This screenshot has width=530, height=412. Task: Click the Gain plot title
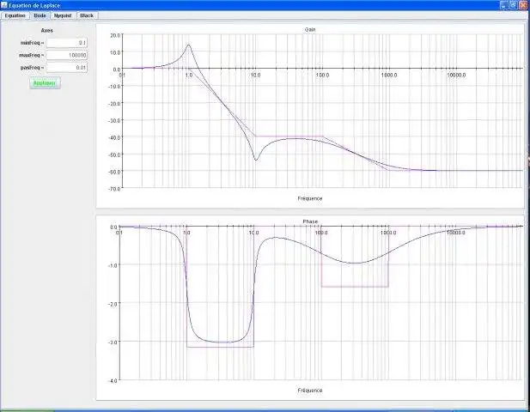pyautogui.click(x=310, y=30)
